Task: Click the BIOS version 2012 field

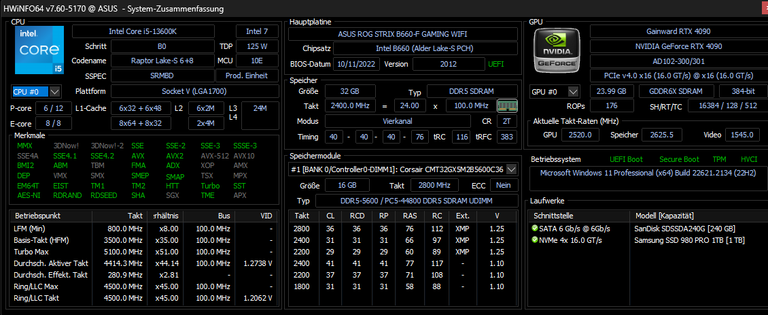Action: pos(448,64)
